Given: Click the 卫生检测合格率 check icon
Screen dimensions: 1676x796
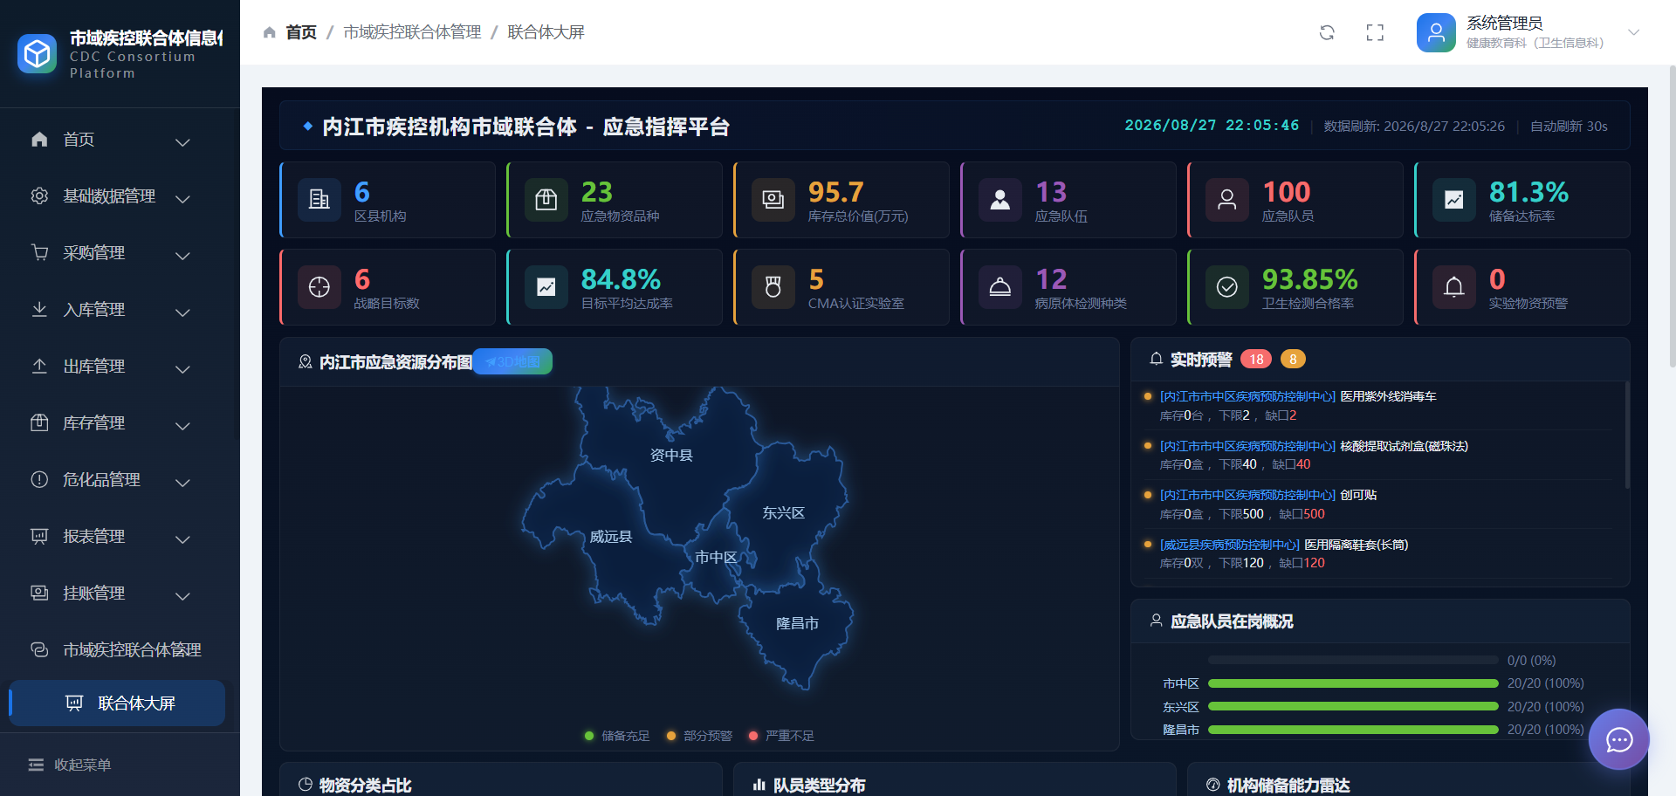Looking at the screenshot, I should coord(1227,287).
